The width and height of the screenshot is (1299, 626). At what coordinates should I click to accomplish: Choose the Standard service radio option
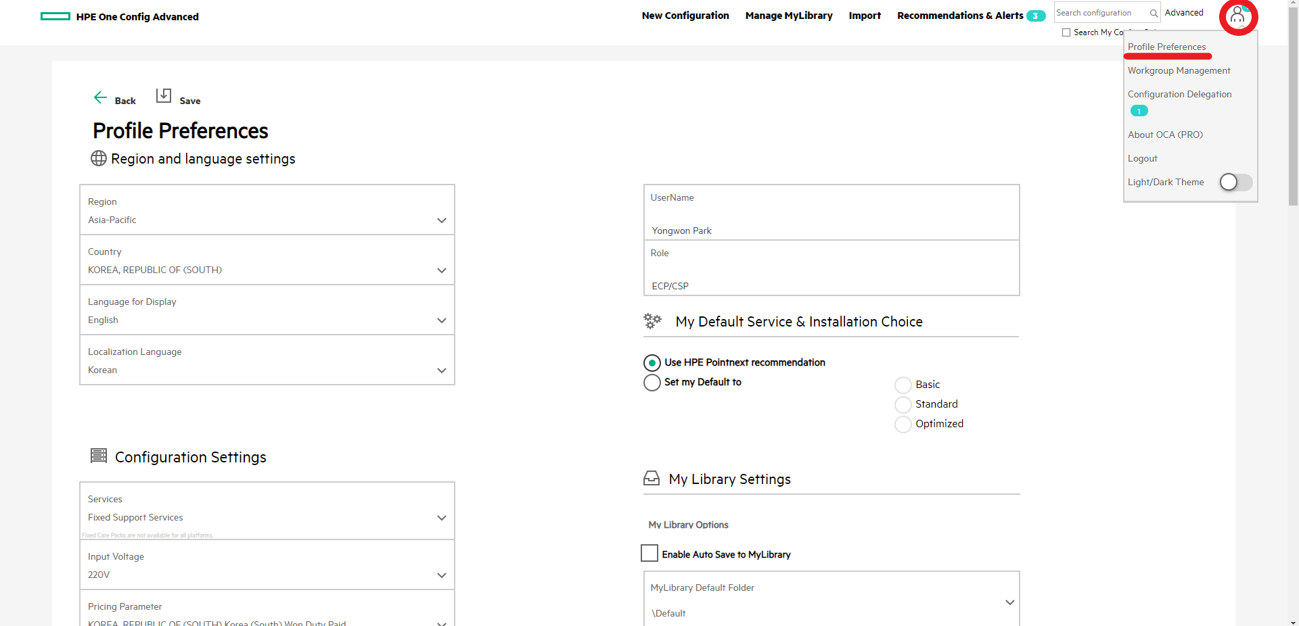[x=903, y=405]
